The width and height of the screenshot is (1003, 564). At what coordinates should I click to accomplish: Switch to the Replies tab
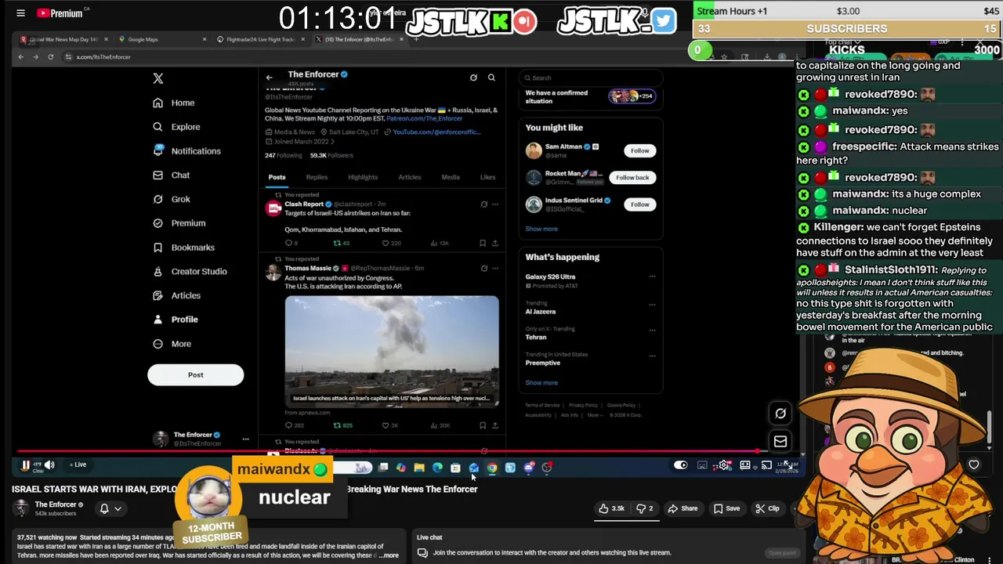click(317, 177)
